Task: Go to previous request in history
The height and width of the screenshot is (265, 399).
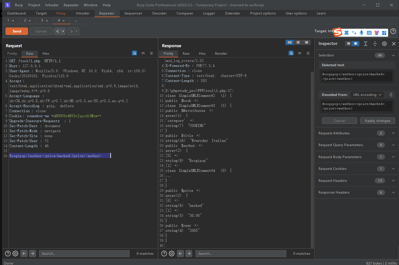Action: click(x=58, y=31)
